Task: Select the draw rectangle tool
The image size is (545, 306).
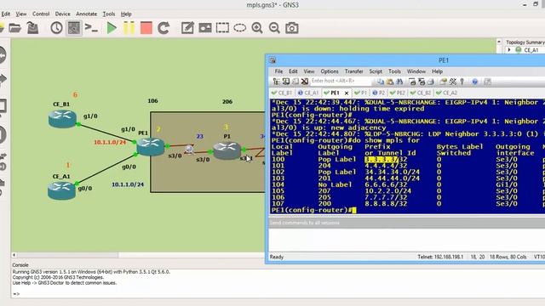Action: [x=222, y=28]
